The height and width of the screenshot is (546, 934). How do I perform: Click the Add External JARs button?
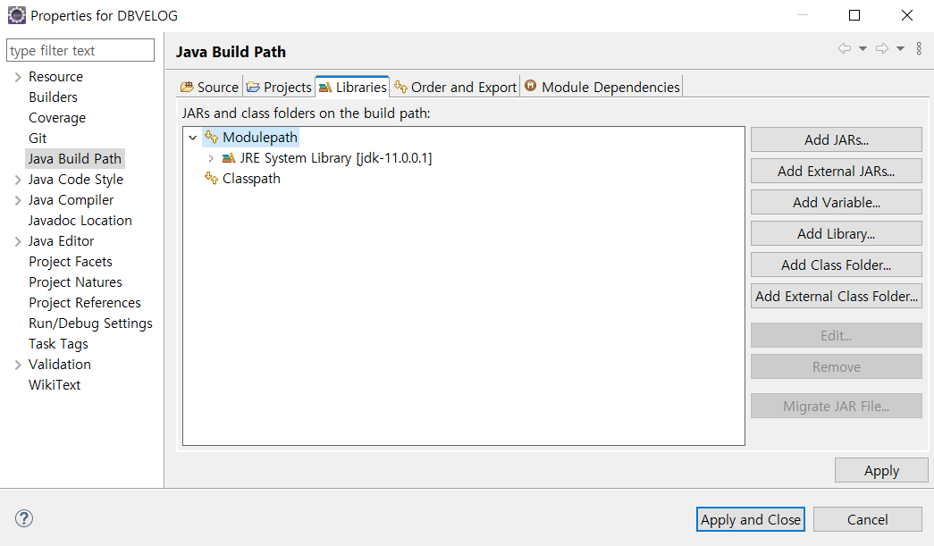point(836,171)
